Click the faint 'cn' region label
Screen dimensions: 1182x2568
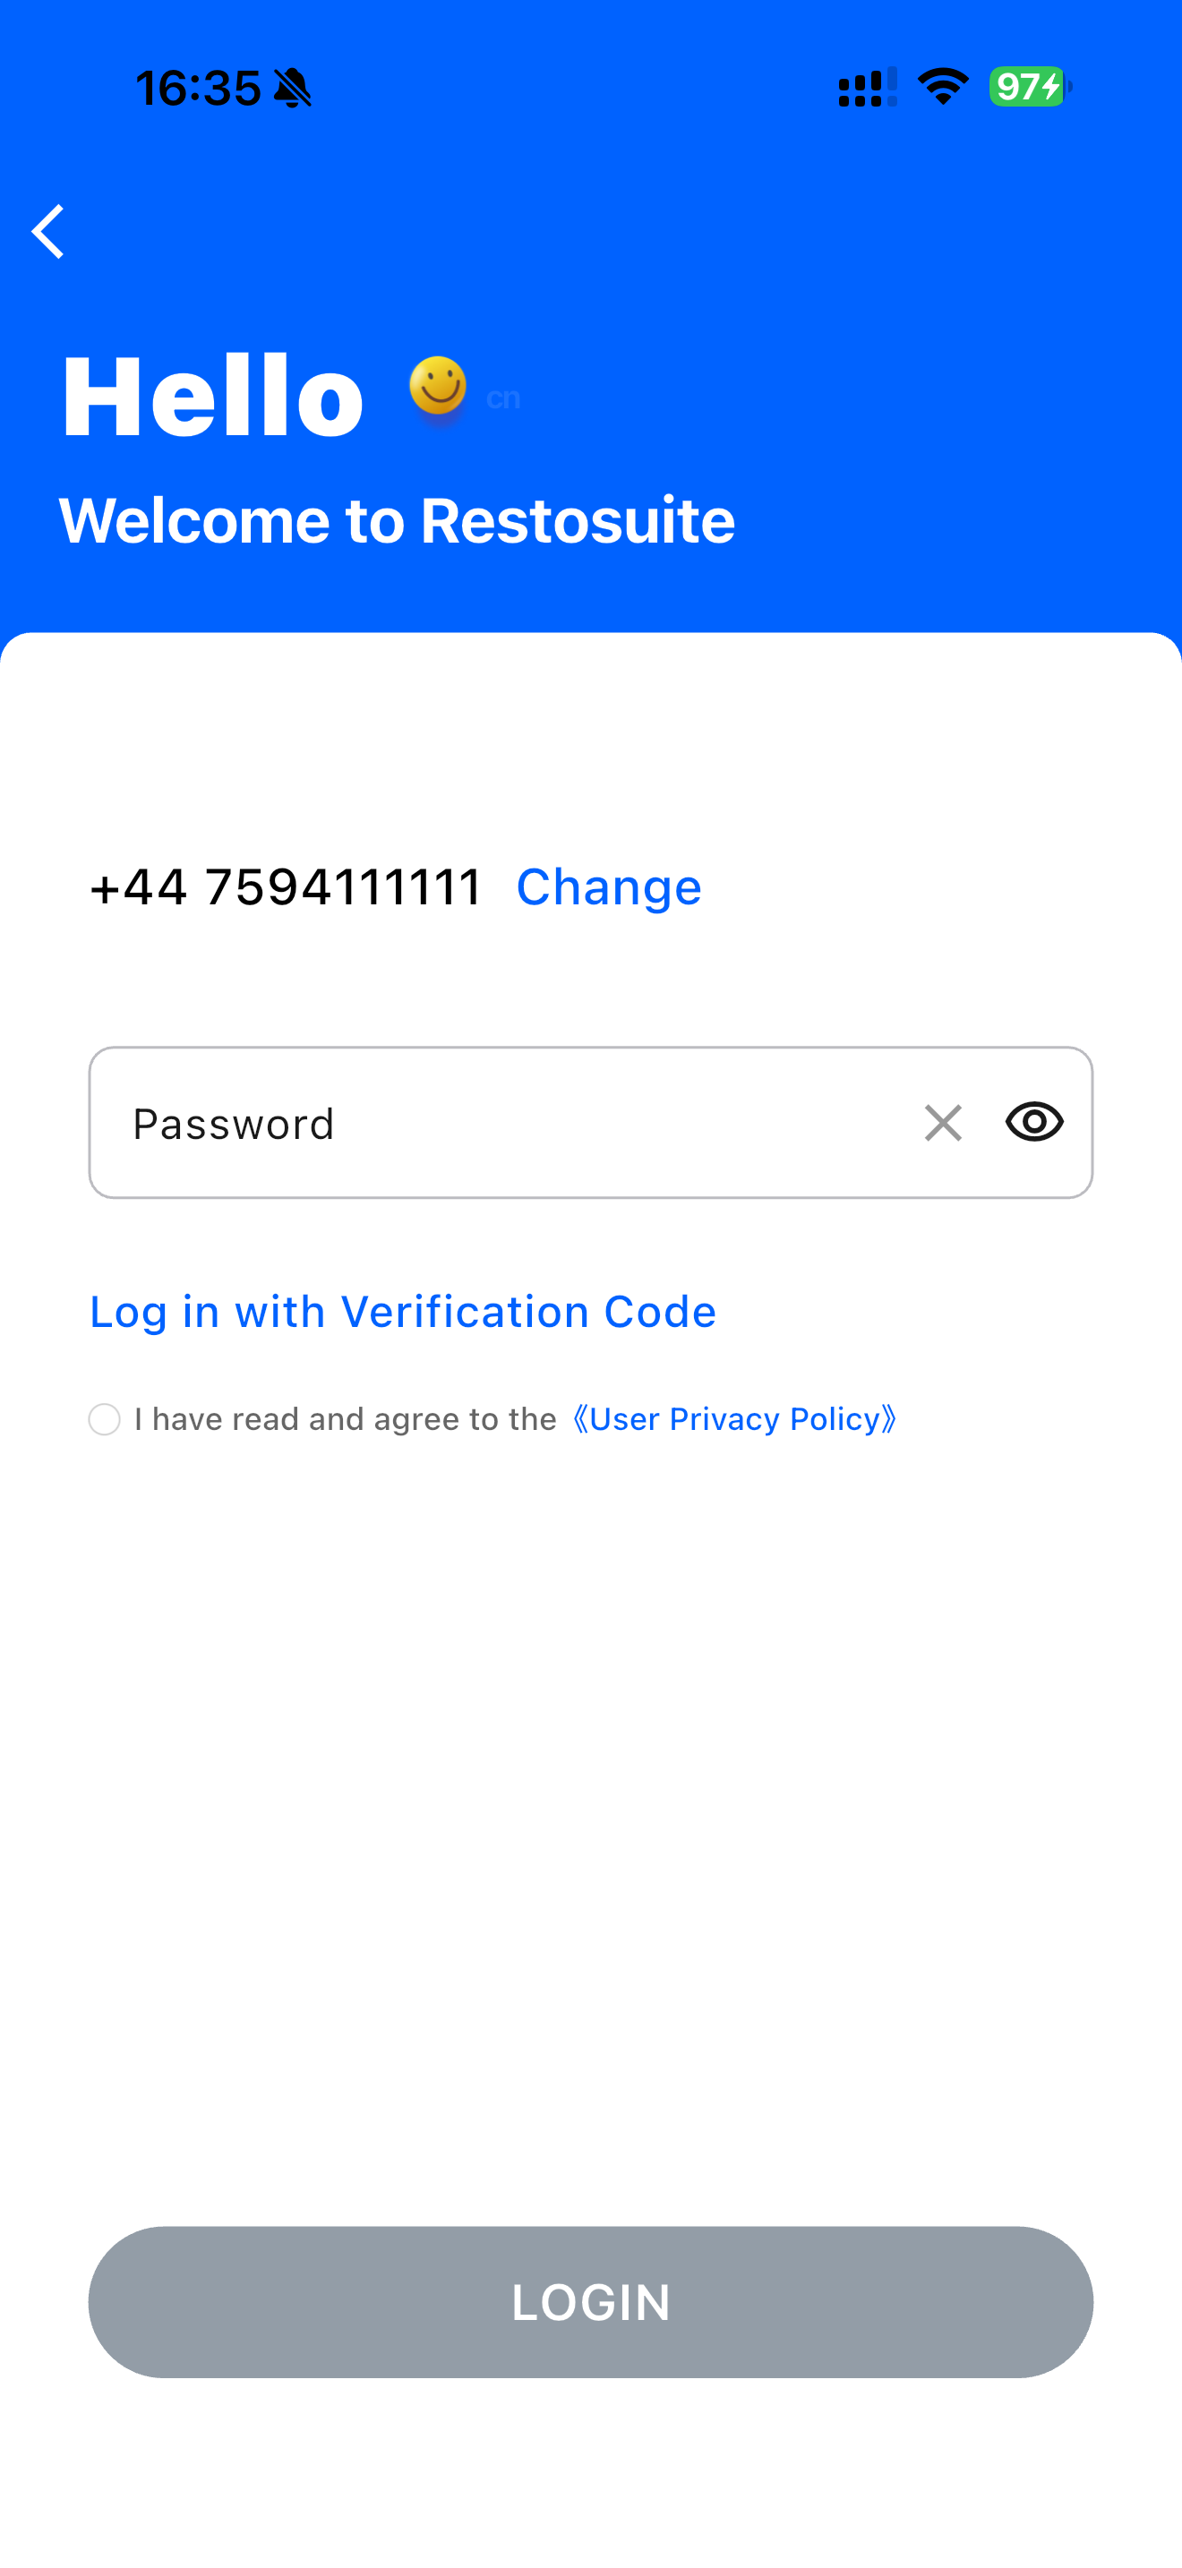point(503,398)
